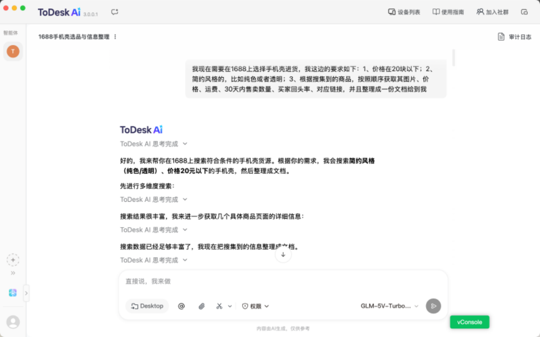
Task: Click the footer text 内容由AI生成，仅供参考
Action: tap(283, 329)
